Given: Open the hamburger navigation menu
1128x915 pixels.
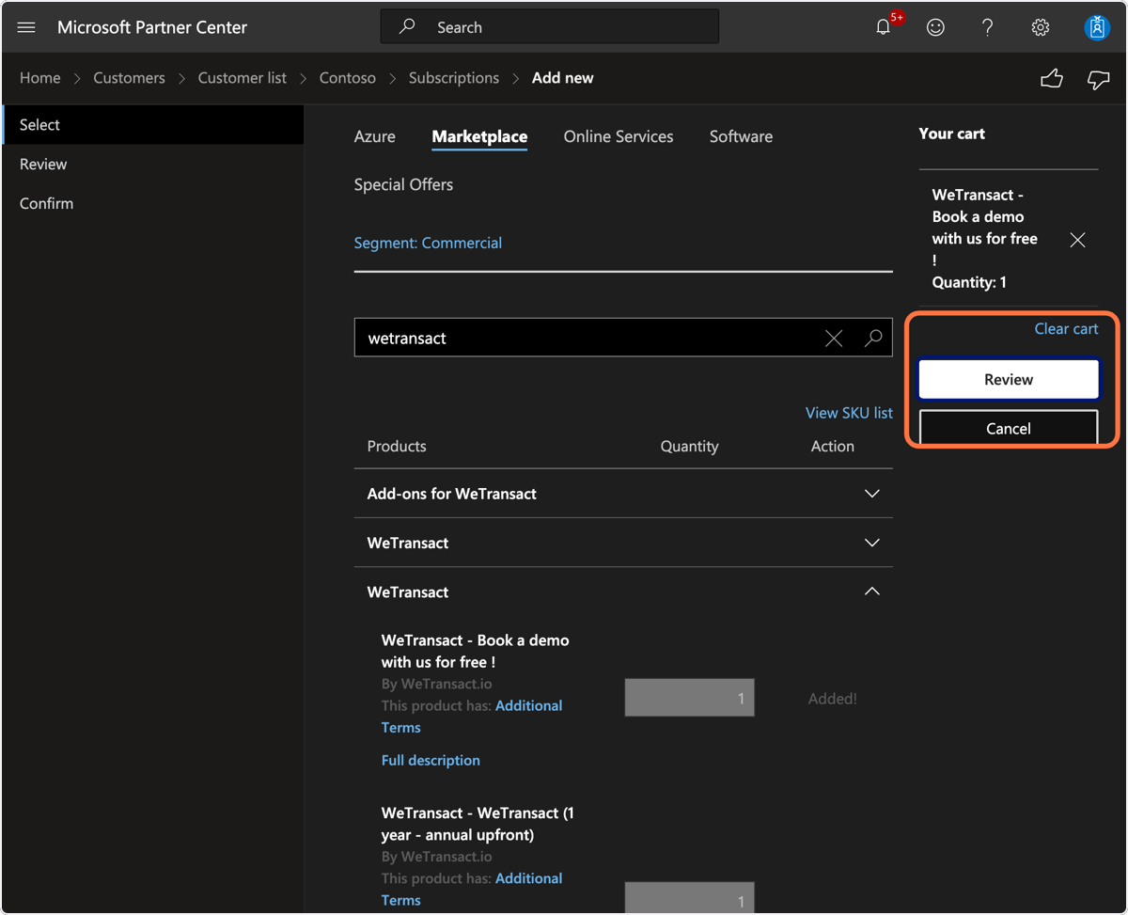Looking at the screenshot, I should pos(26,27).
